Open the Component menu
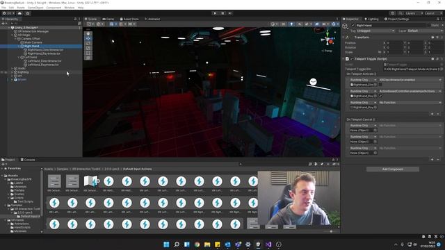This screenshot has width=445, height=250. click(x=54, y=8)
